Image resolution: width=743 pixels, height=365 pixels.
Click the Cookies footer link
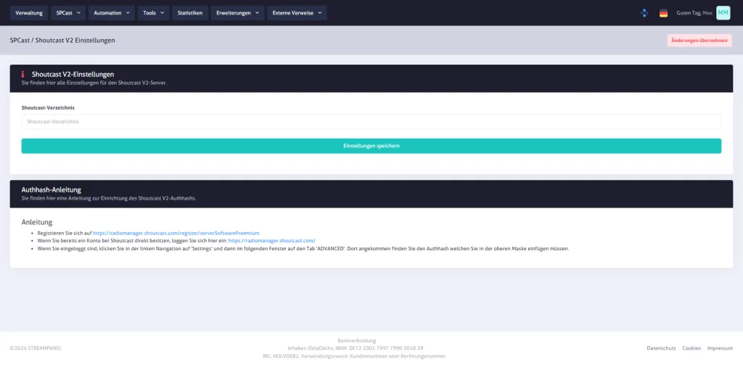click(x=691, y=348)
